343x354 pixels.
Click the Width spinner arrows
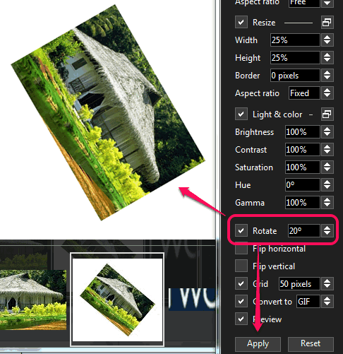coord(327,40)
